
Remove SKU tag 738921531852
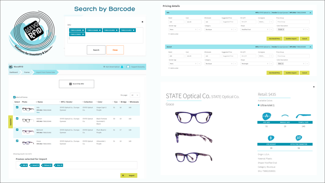134,30
